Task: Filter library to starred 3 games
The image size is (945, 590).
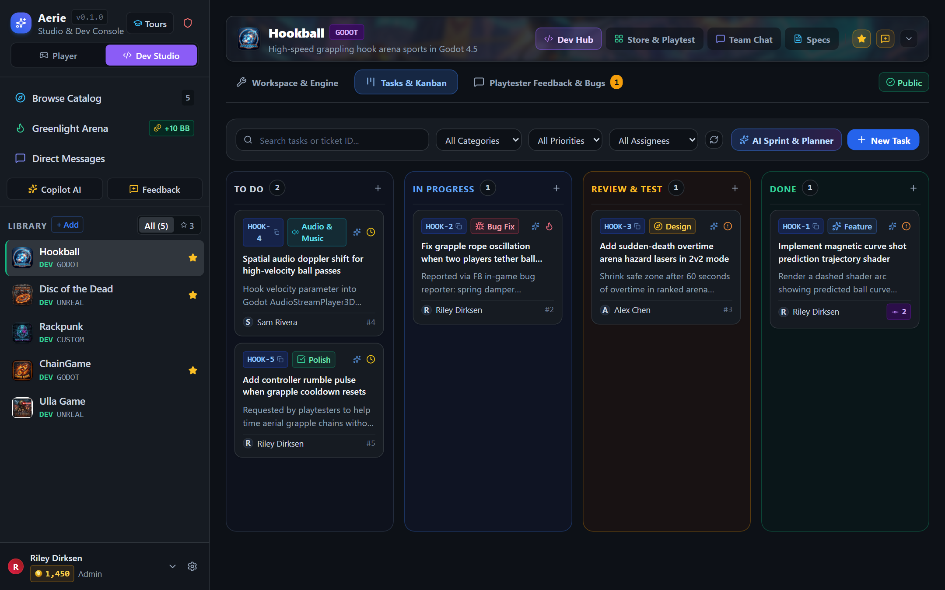Action: (187, 226)
